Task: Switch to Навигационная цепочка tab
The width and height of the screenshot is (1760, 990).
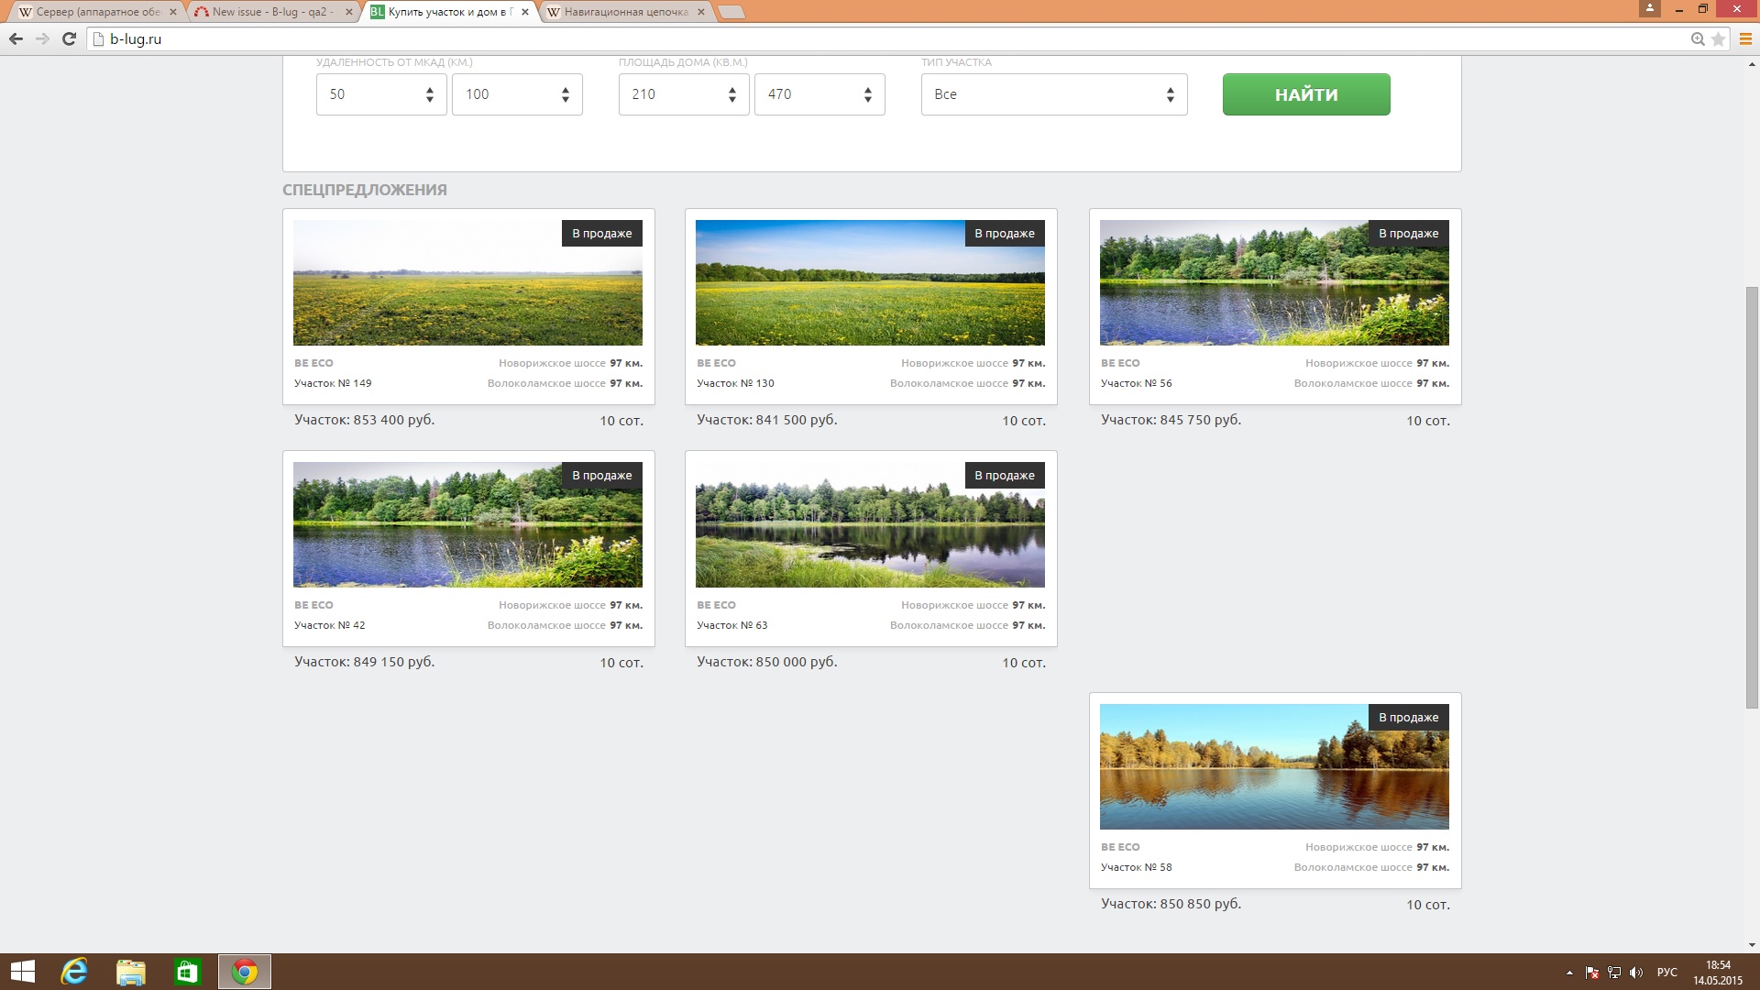Action: [x=625, y=12]
